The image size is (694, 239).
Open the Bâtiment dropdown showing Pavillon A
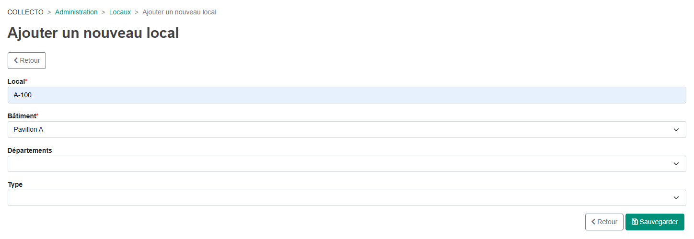(335, 130)
